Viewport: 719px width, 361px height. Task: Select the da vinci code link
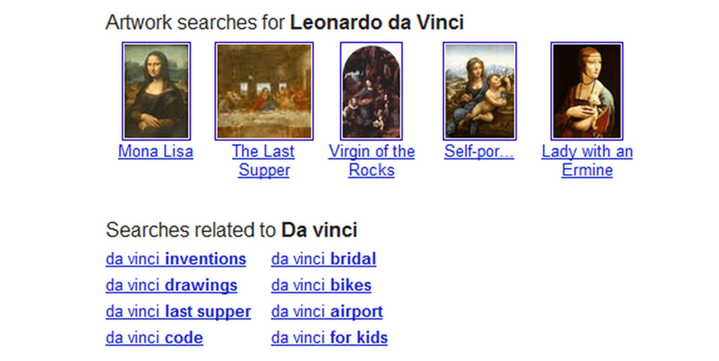(154, 337)
